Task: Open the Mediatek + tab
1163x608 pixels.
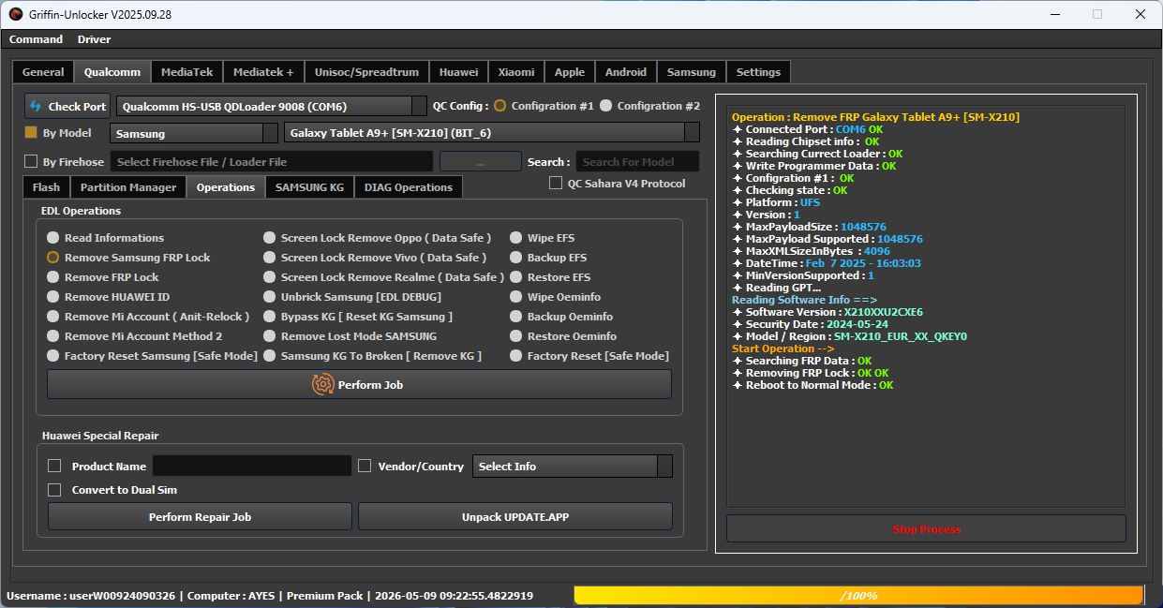Action: point(263,72)
